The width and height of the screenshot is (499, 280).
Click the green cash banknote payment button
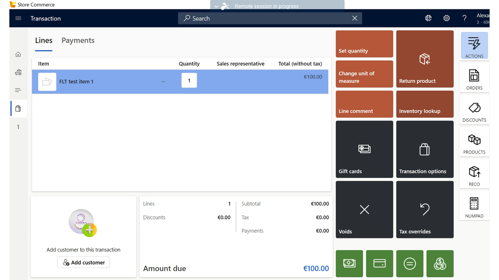(x=349, y=264)
